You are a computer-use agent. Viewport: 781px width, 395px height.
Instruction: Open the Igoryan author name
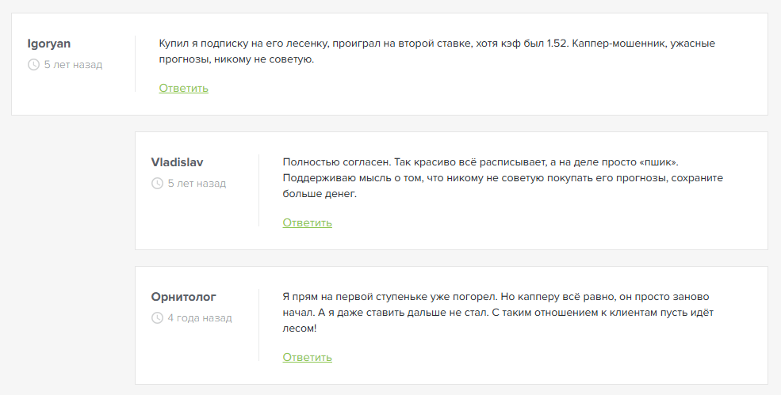coord(49,44)
